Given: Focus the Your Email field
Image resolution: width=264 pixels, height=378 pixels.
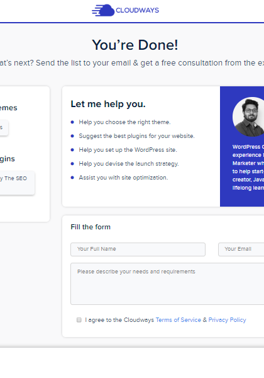Looking at the screenshot, I should 241,249.
